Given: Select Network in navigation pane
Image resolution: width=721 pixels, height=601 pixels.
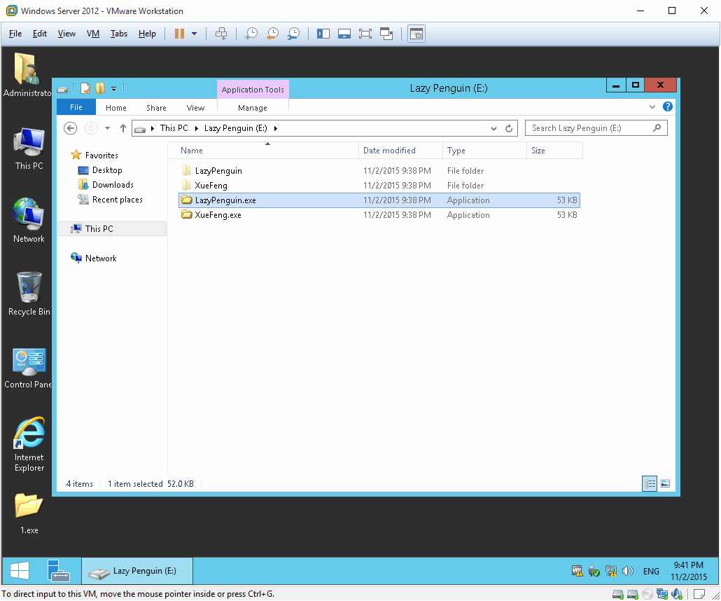Looking at the screenshot, I should pos(101,258).
